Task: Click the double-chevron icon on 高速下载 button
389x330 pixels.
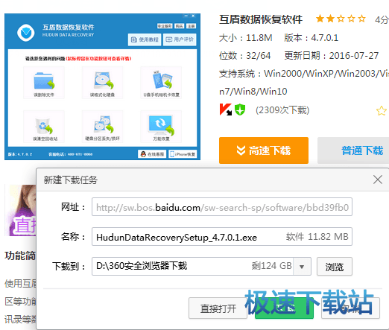Action: pyautogui.click(x=241, y=150)
